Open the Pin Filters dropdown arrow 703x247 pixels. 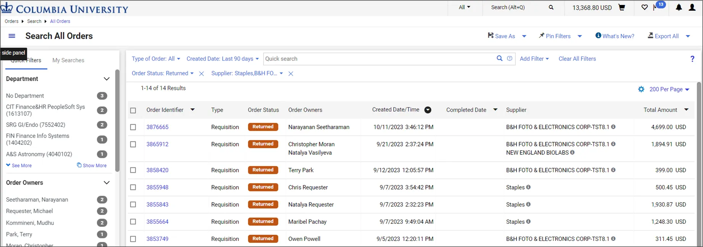coord(580,36)
